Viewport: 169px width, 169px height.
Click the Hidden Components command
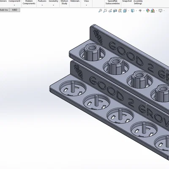tap(29, 2)
